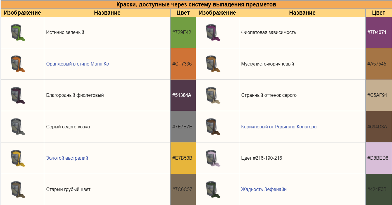392x205 pixels.
Task: Click the purple paint can for Фиолетовая зависимость
Action: [x=213, y=32]
